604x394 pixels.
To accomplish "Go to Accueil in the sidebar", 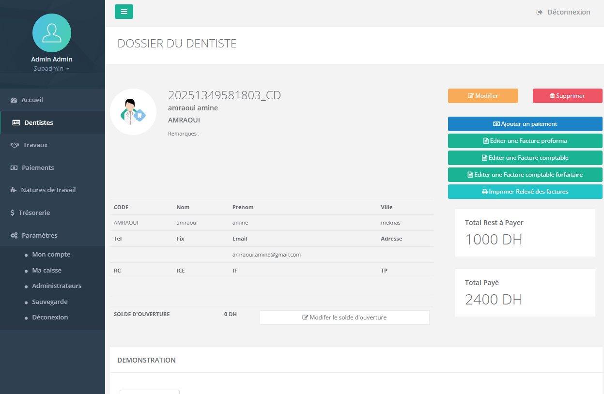I will tap(32, 100).
